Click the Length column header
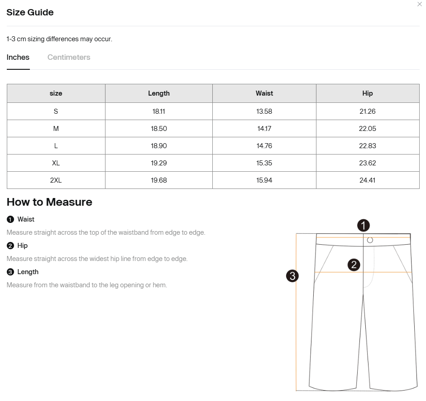 (x=158, y=93)
